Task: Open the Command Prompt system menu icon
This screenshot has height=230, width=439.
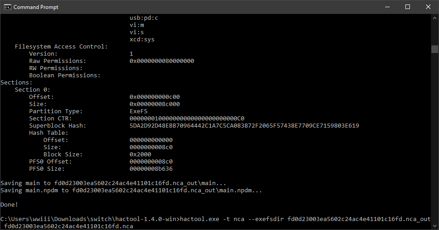Action: (x=7, y=7)
